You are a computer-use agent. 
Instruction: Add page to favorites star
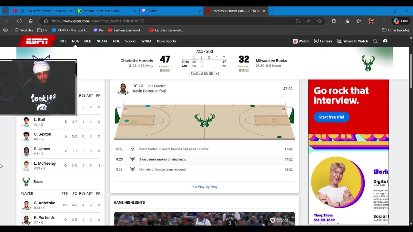point(319,21)
